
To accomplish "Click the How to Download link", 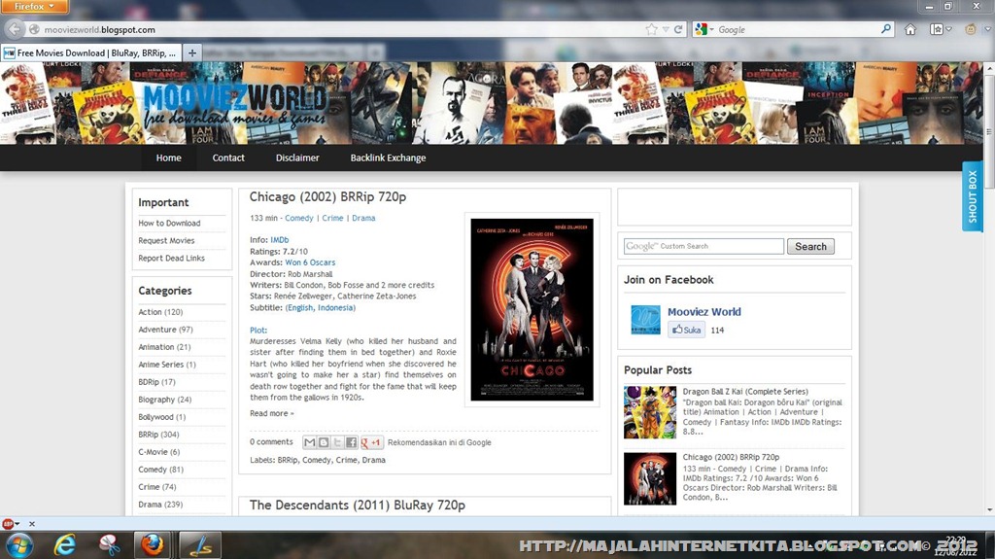I will click(x=169, y=223).
